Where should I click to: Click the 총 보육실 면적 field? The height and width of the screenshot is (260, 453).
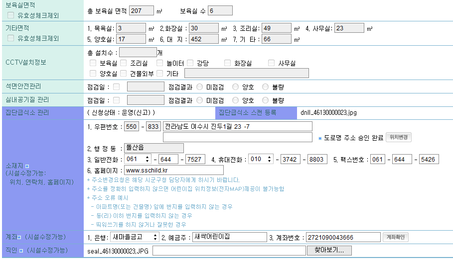[x=141, y=10]
